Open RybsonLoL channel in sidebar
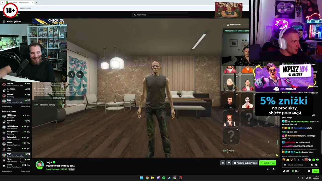Viewport: 322px width, 181px height. (16, 138)
